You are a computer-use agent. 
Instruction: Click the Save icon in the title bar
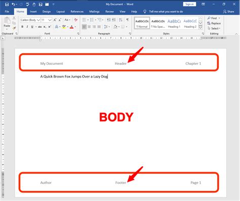click(x=7, y=5)
